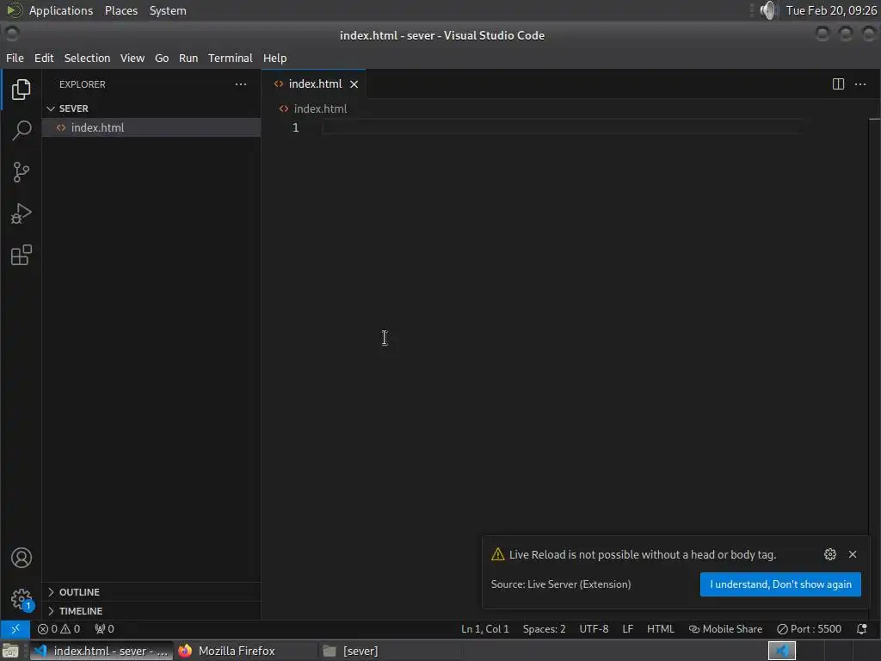Open the Run menu
This screenshot has width=881, height=661.
[x=188, y=58]
